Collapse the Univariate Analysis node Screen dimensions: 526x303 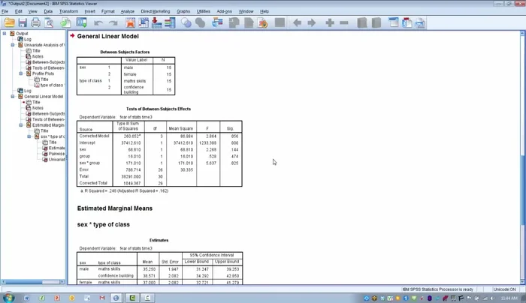click(x=13, y=45)
